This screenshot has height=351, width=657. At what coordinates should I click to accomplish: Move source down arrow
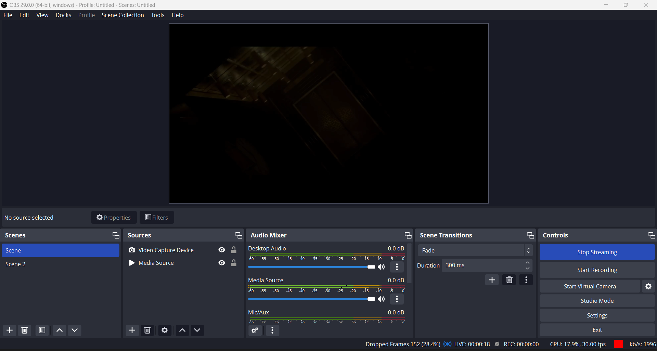(197, 330)
